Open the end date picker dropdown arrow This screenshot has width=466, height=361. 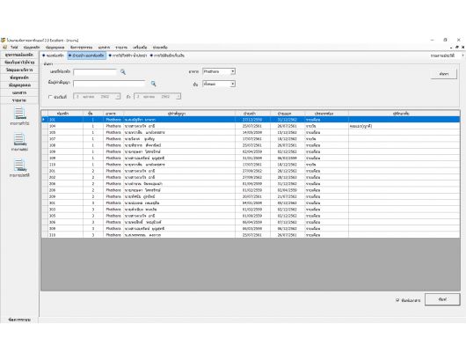pyautogui.click(x=178, y=97)
